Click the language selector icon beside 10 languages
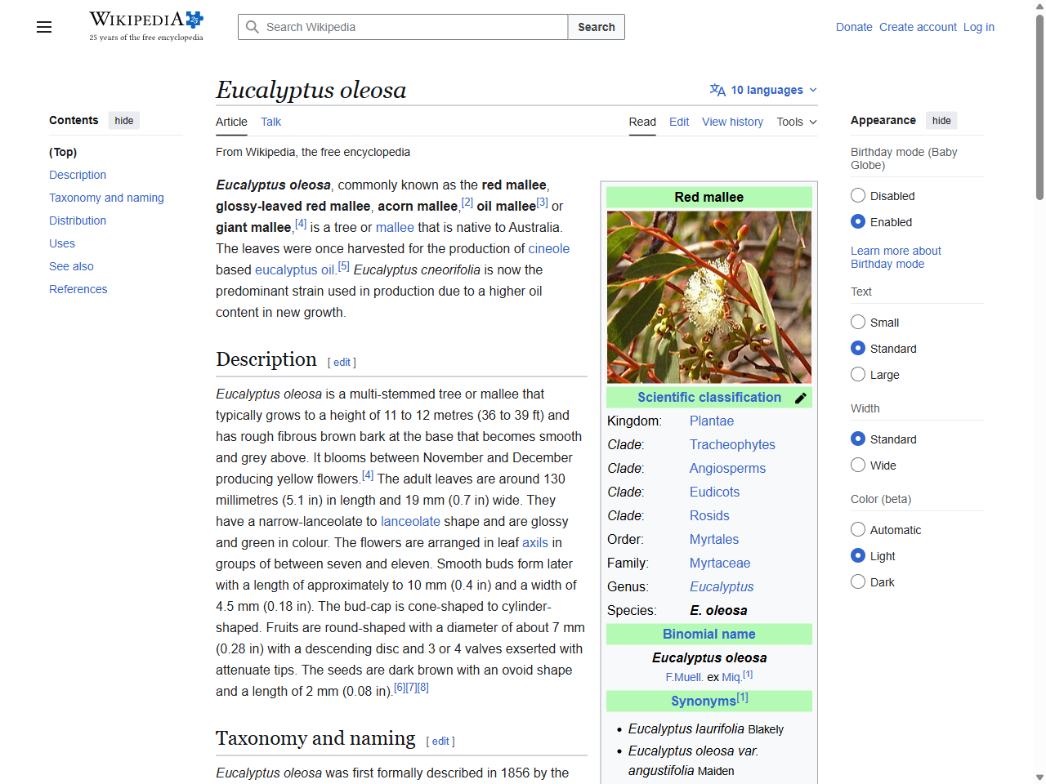The image size is (1046, 784). 717,90
